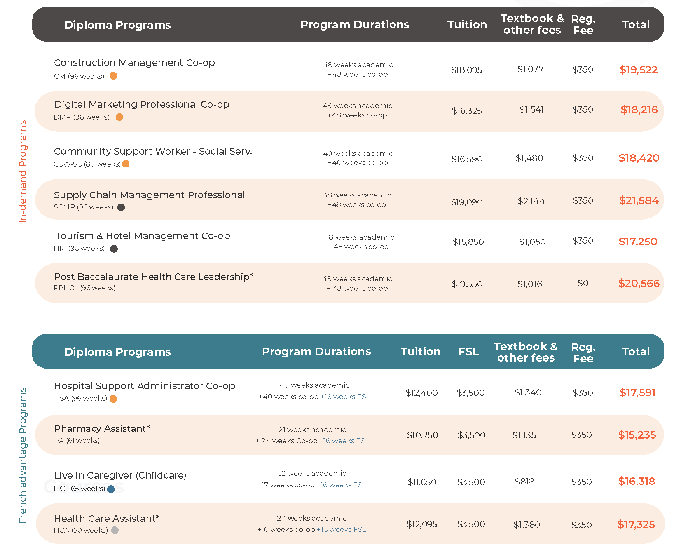Click the $20,566 total for Health Care Leadership
Screen dimensions: 688x552
tap(639, 284)
